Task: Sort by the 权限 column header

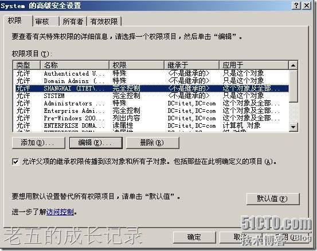Action: [x=136, y=65]
